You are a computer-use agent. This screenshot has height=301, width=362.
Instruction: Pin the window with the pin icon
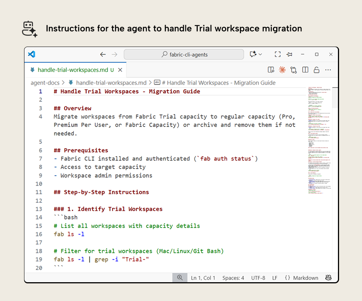point(289,54)
